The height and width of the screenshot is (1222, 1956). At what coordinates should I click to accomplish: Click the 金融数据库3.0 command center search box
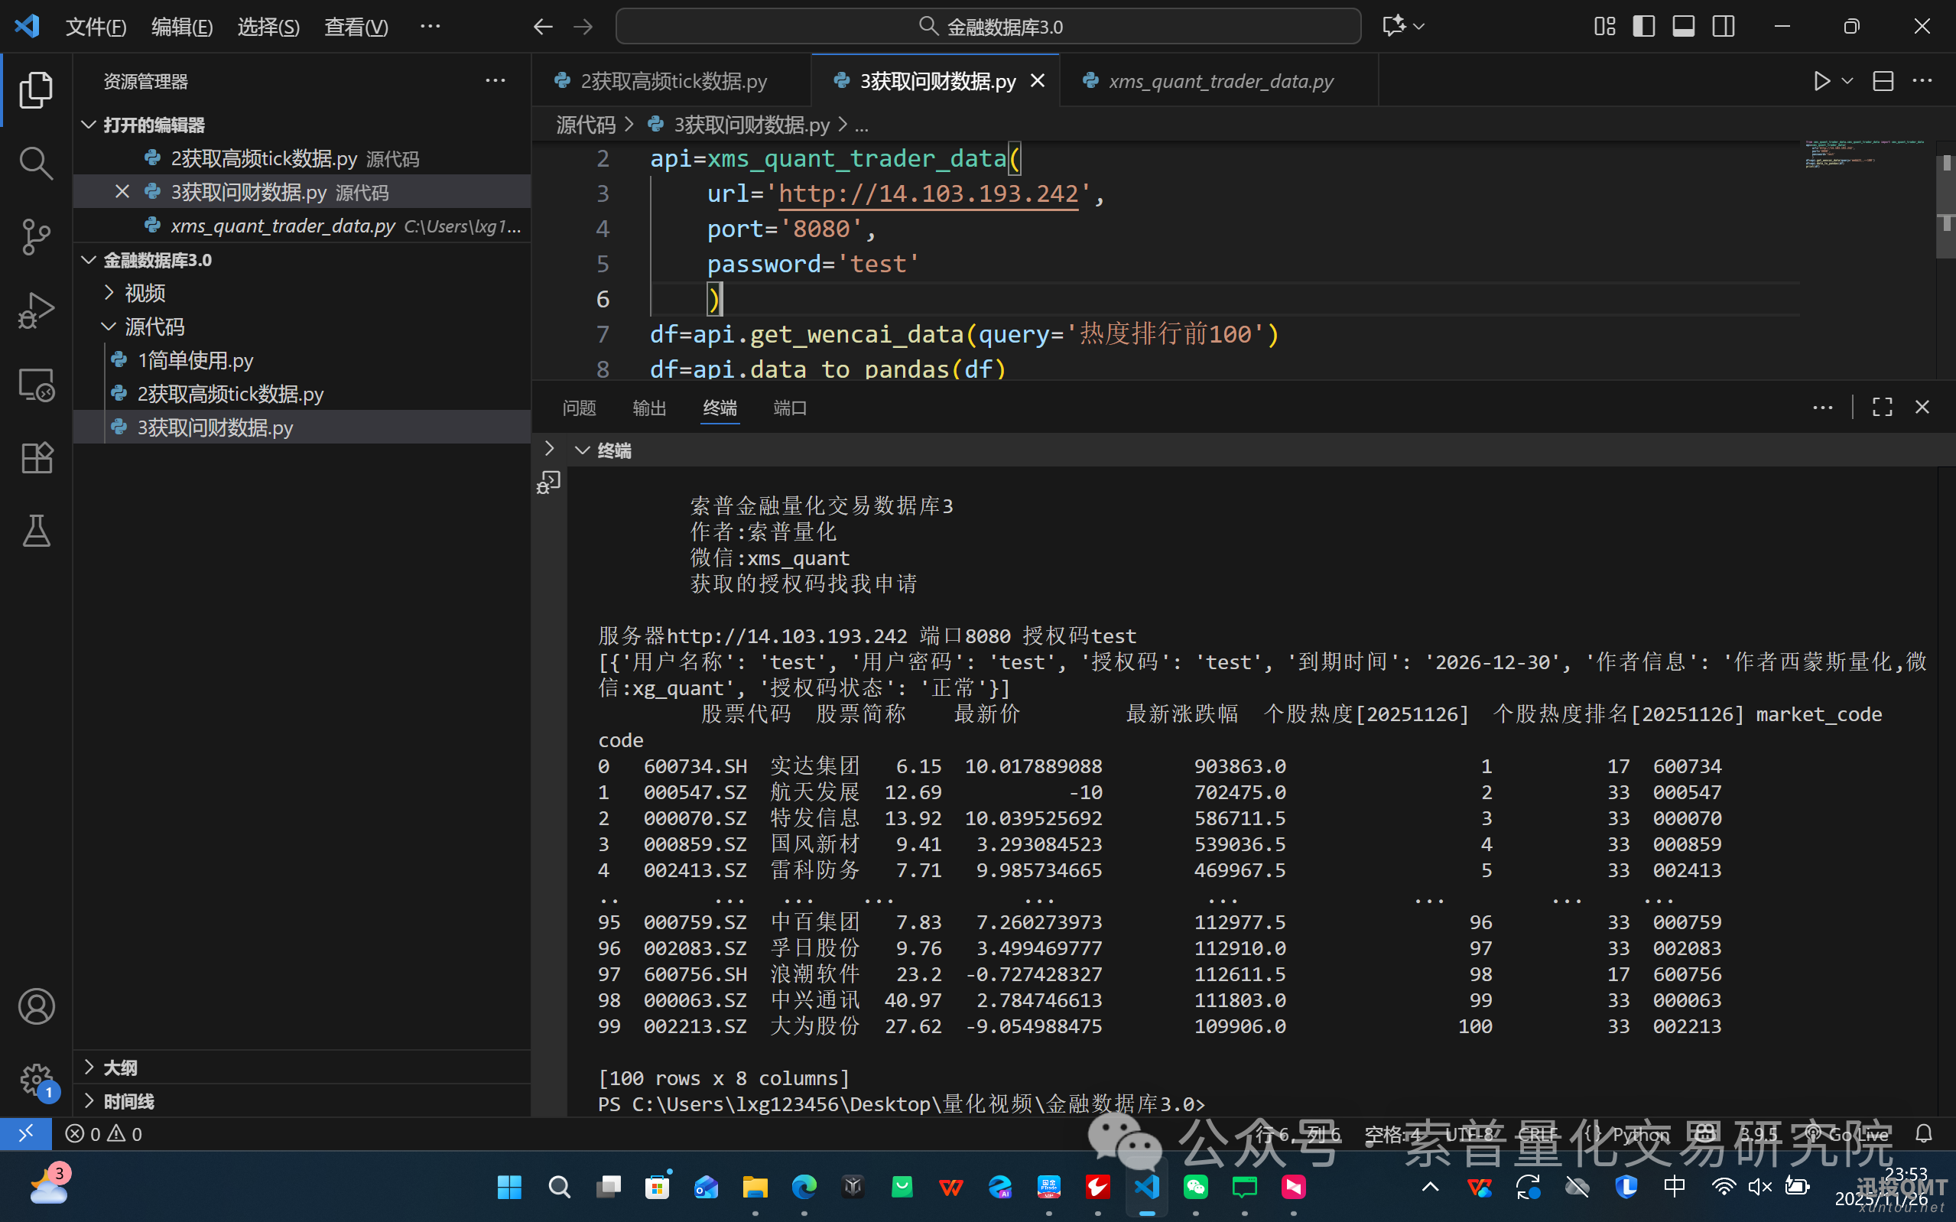tap(988, 27)
